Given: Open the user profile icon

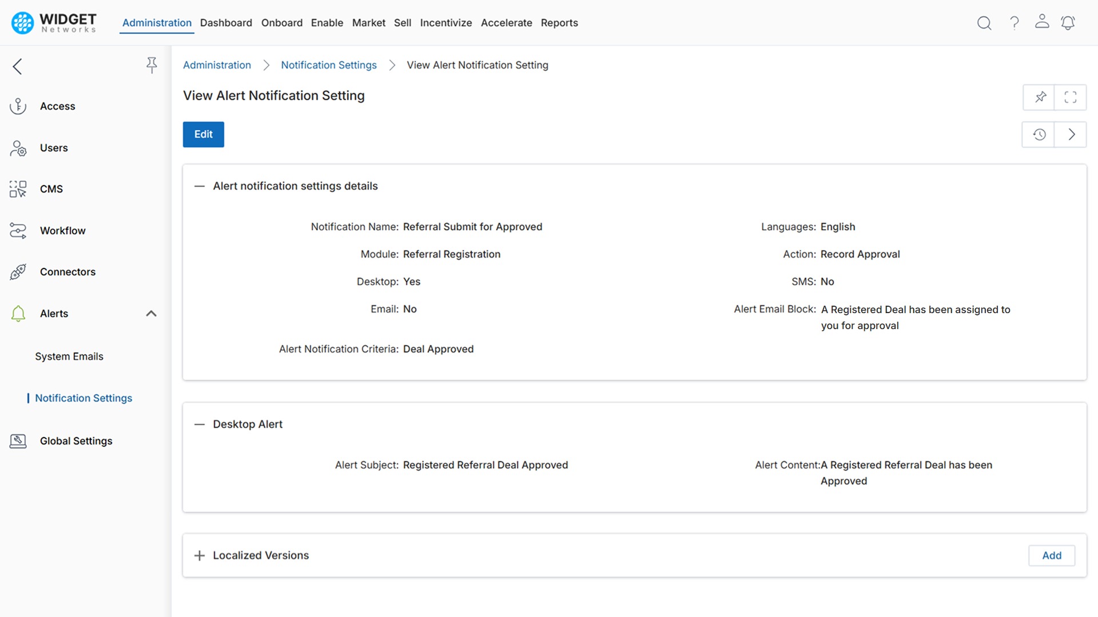Looking at the screenshot, I should coord(1042,23).
